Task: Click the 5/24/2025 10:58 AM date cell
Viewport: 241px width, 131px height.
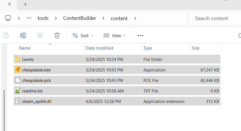Action: (x=105, y=91)
